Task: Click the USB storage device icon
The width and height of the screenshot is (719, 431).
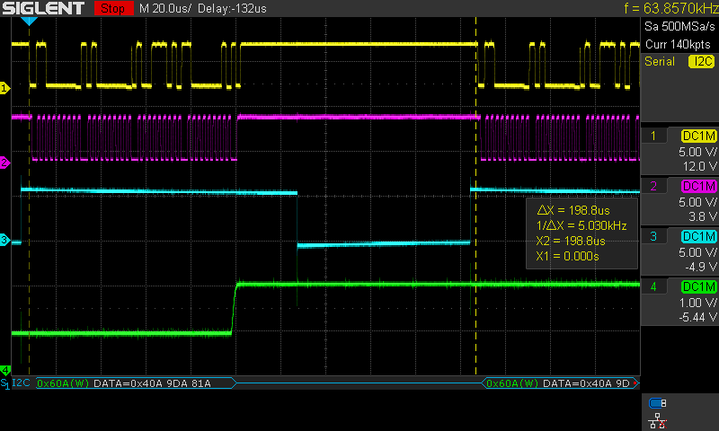Action: (658, 403)
